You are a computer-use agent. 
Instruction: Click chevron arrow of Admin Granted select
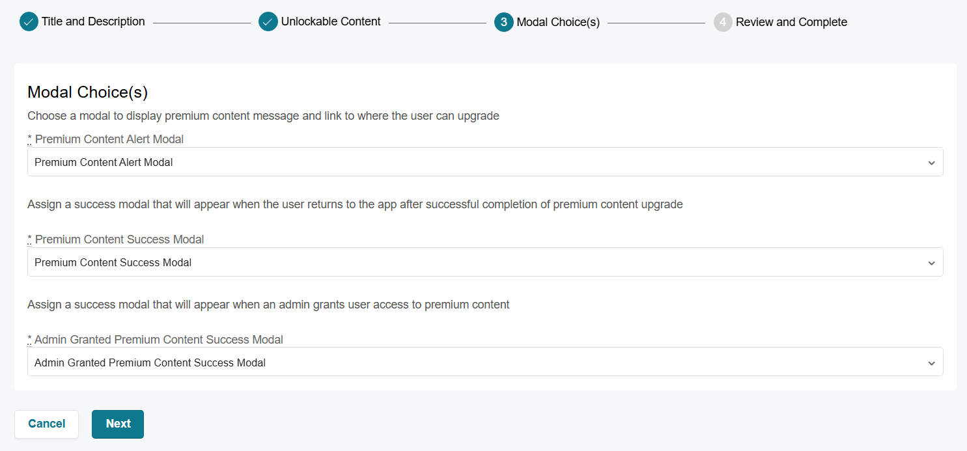pyautogui.click(x=931, y=363)
